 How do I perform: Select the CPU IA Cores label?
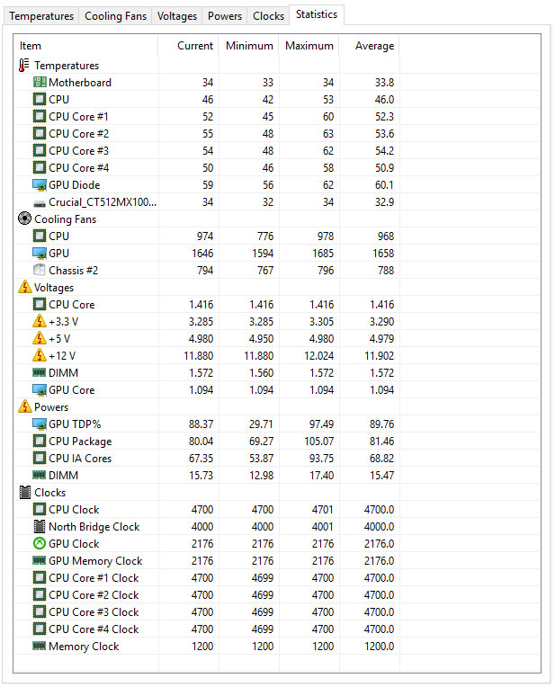click(x=80, y=459)
